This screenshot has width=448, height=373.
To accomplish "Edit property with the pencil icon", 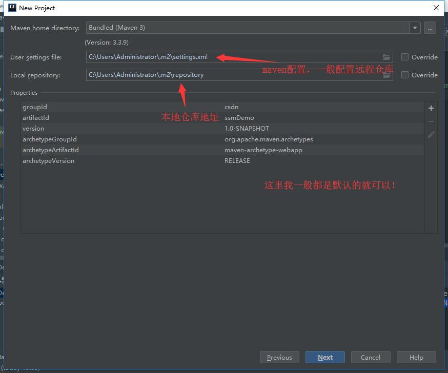I will [x=431, y=135].
